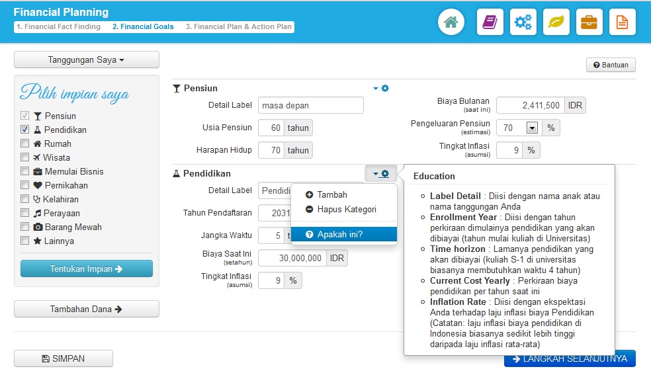The height and width of the screenshot is (369, 651).
Task: Click the Pendidikan section gear button
Action: tap(381, 174)
